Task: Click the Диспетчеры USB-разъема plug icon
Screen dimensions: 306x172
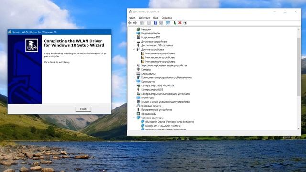Action: point(138,45)
